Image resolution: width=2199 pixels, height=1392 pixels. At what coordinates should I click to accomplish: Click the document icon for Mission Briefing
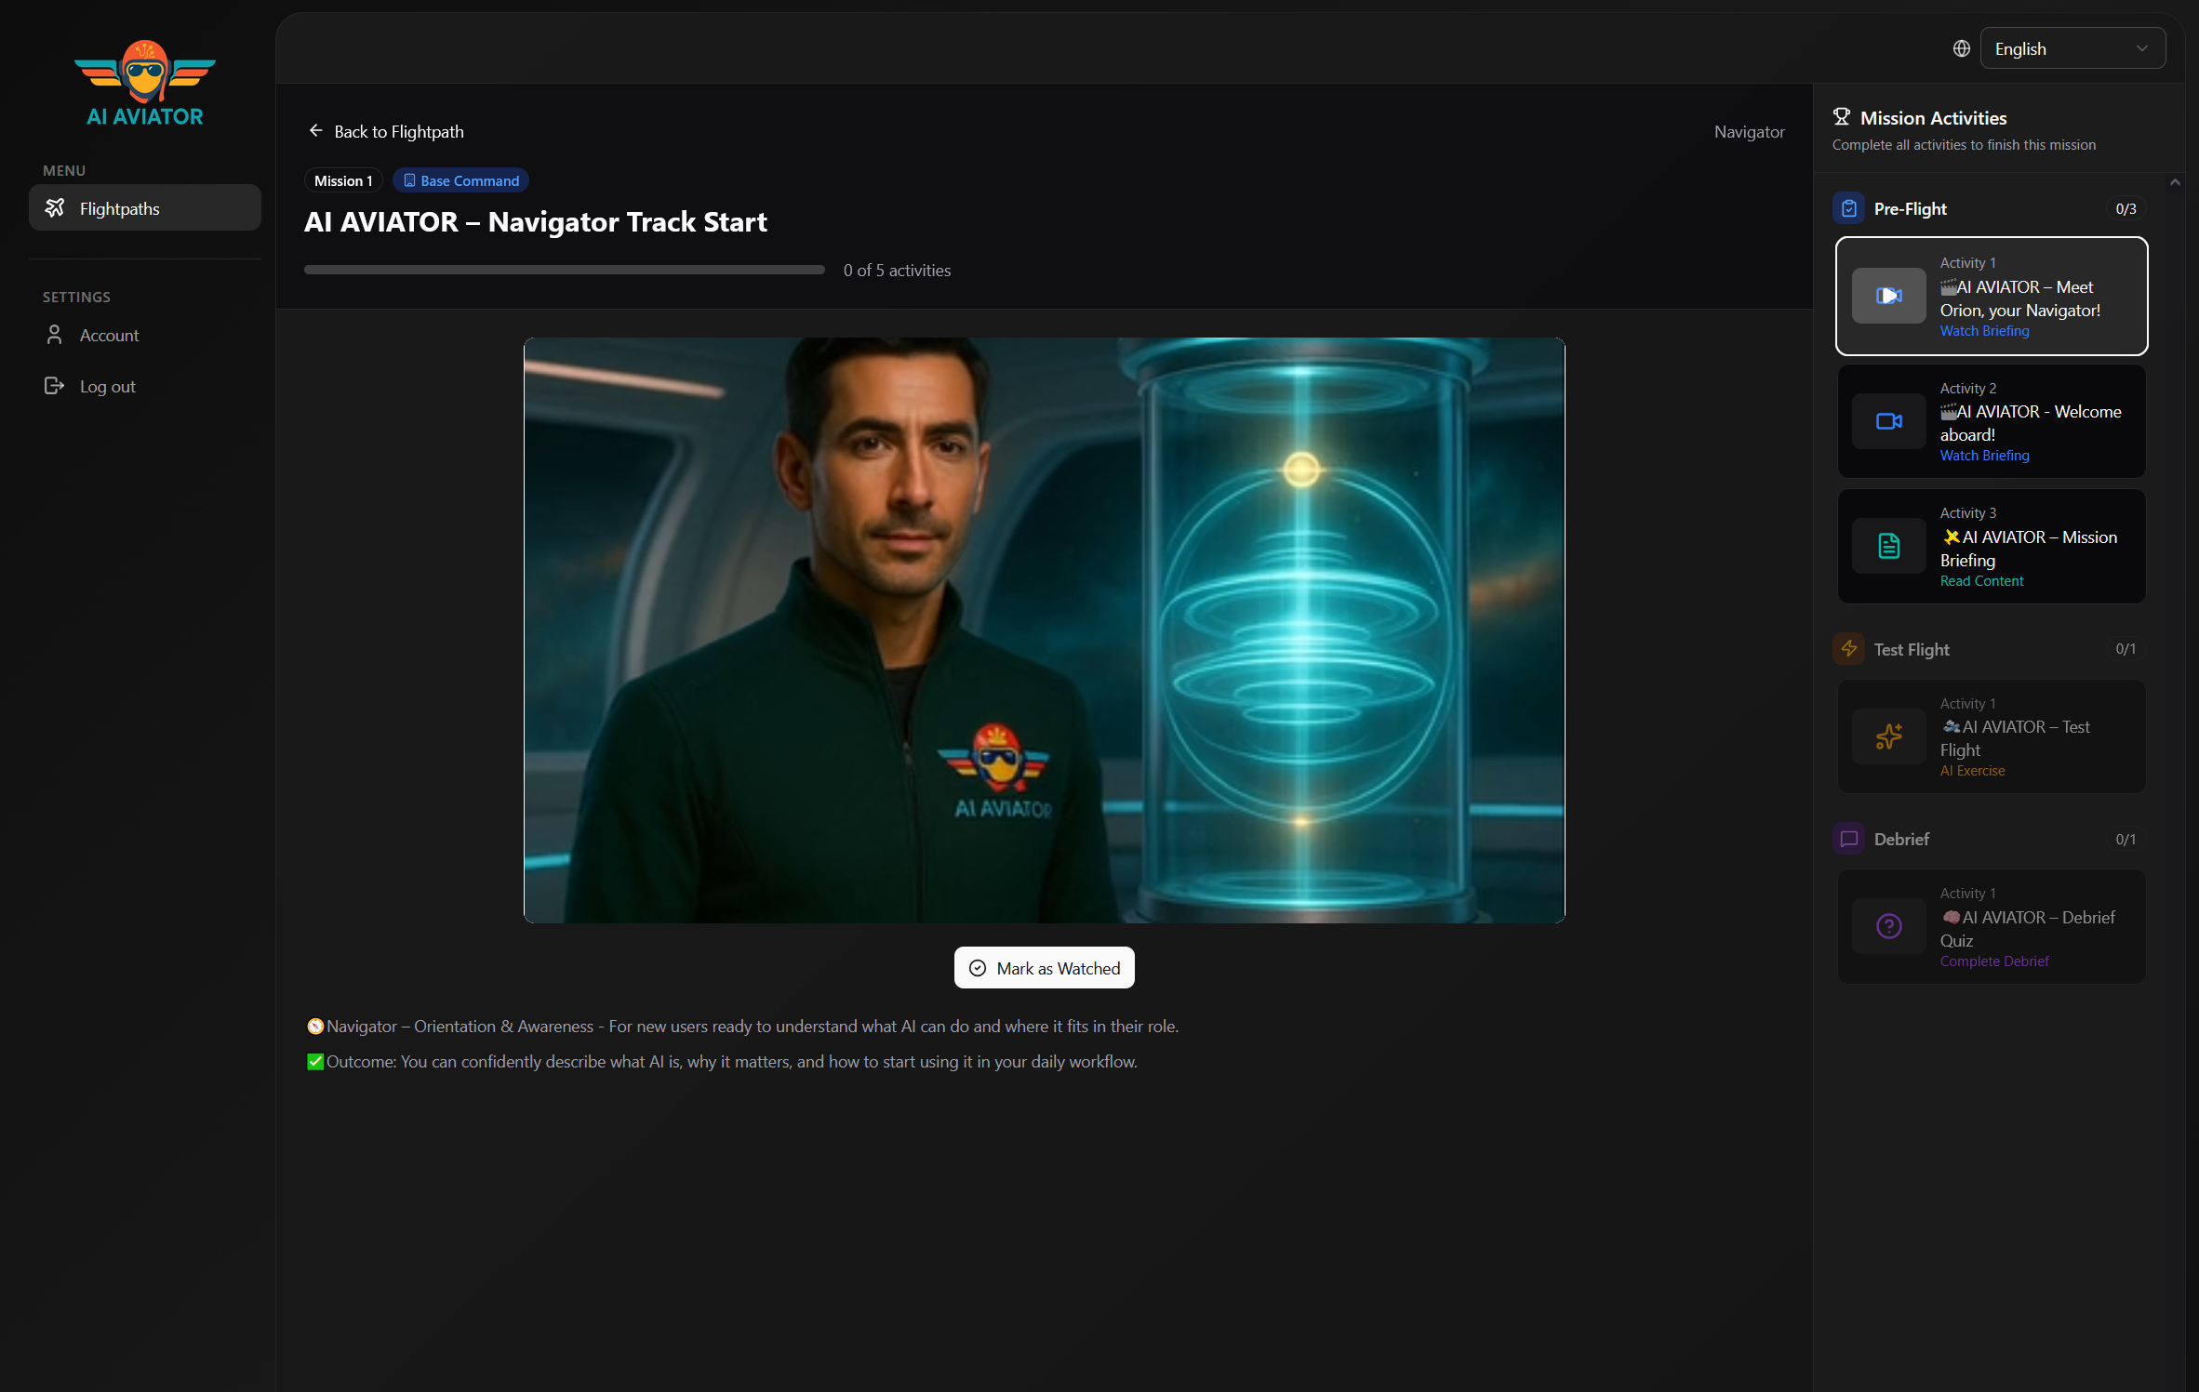pos(1888,546)
